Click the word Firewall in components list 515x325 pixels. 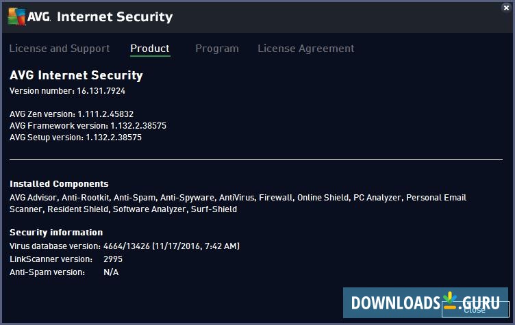tap(275, 197)
